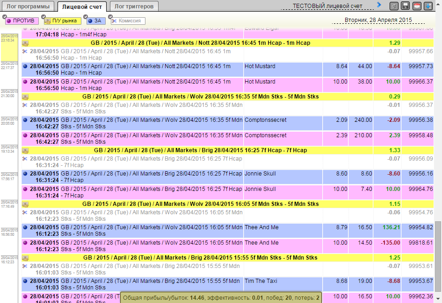Click blue back dot on Thee And Me 136.21 row
Viewport: 442px width, 303px height.
click(x=25, y=228)
